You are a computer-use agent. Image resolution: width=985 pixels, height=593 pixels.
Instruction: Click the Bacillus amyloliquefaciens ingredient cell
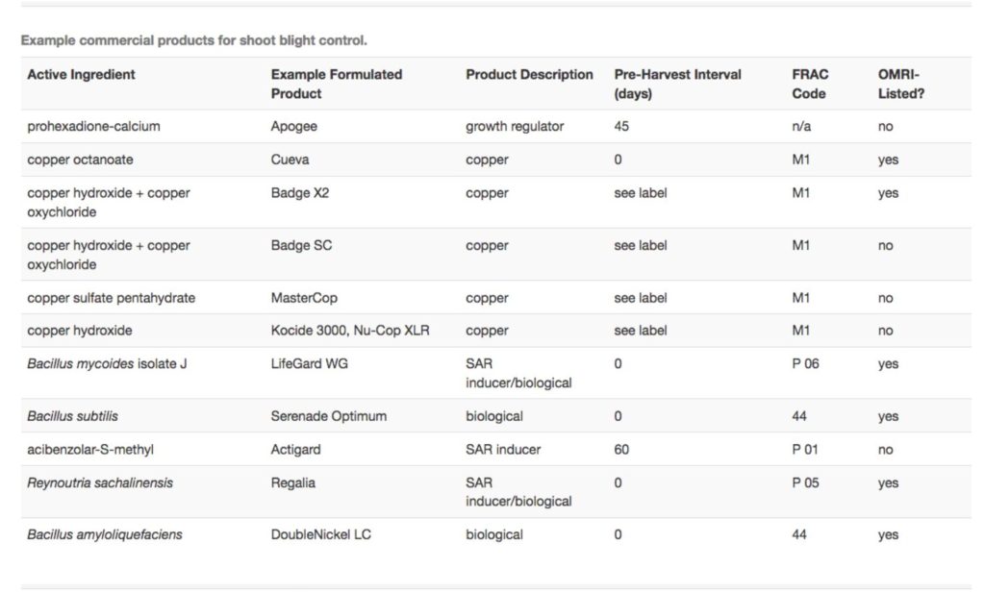click(x=105, y=534)
